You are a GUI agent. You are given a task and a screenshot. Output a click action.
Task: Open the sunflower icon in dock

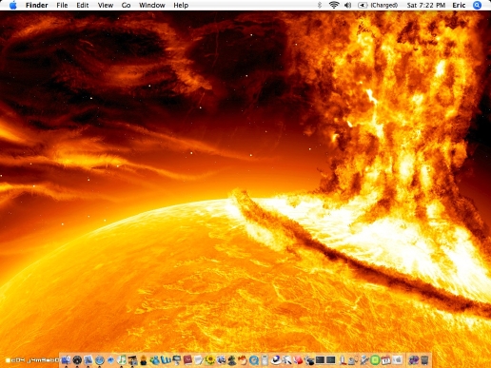point(209,360)
